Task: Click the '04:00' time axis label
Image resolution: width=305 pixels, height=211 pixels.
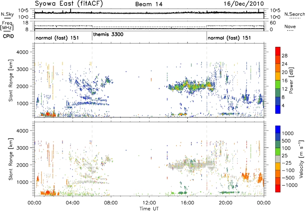Action: coord(72,203)
